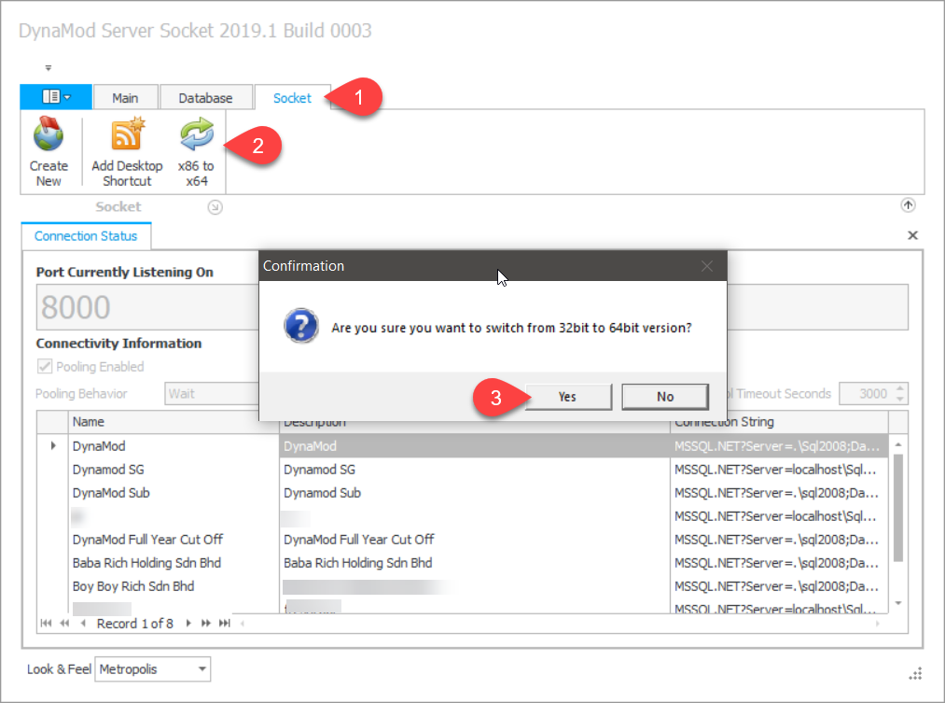Select Baba Rich Holding Sdn Bhd name
The width and height of the screenshot is (945, 703).
pyautogui.click(x=174, y=563)
